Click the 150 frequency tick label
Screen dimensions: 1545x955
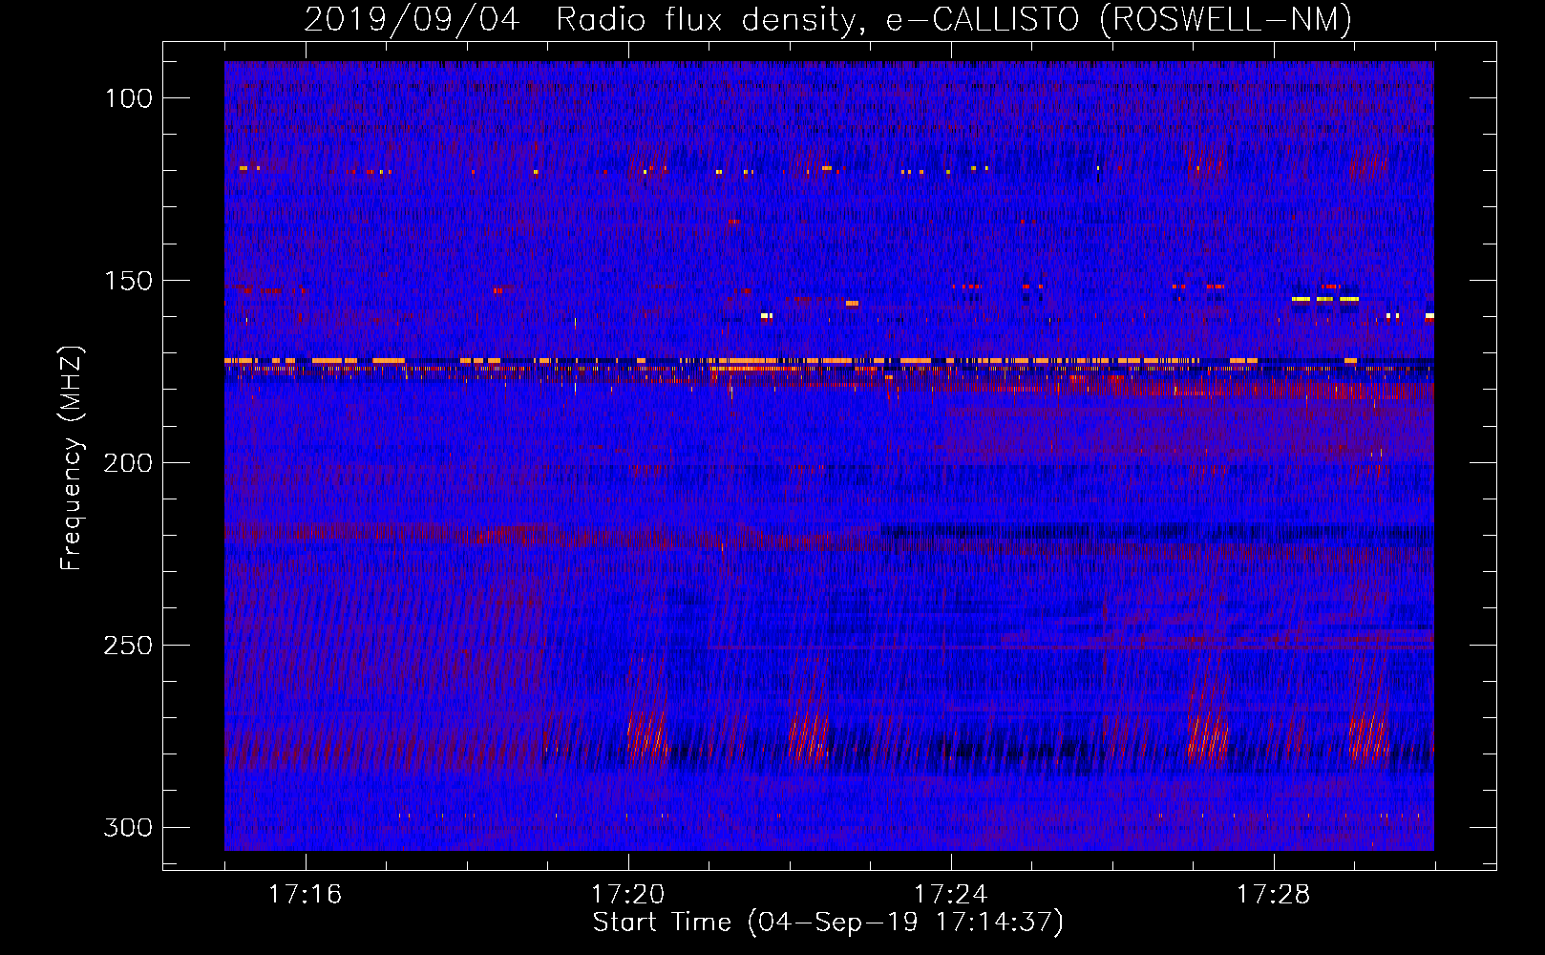[129, 281]
